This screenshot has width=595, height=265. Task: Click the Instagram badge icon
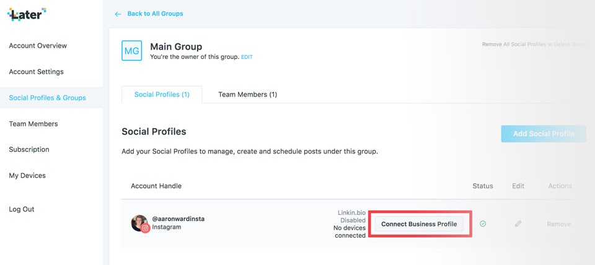click(x=145, y=228)
